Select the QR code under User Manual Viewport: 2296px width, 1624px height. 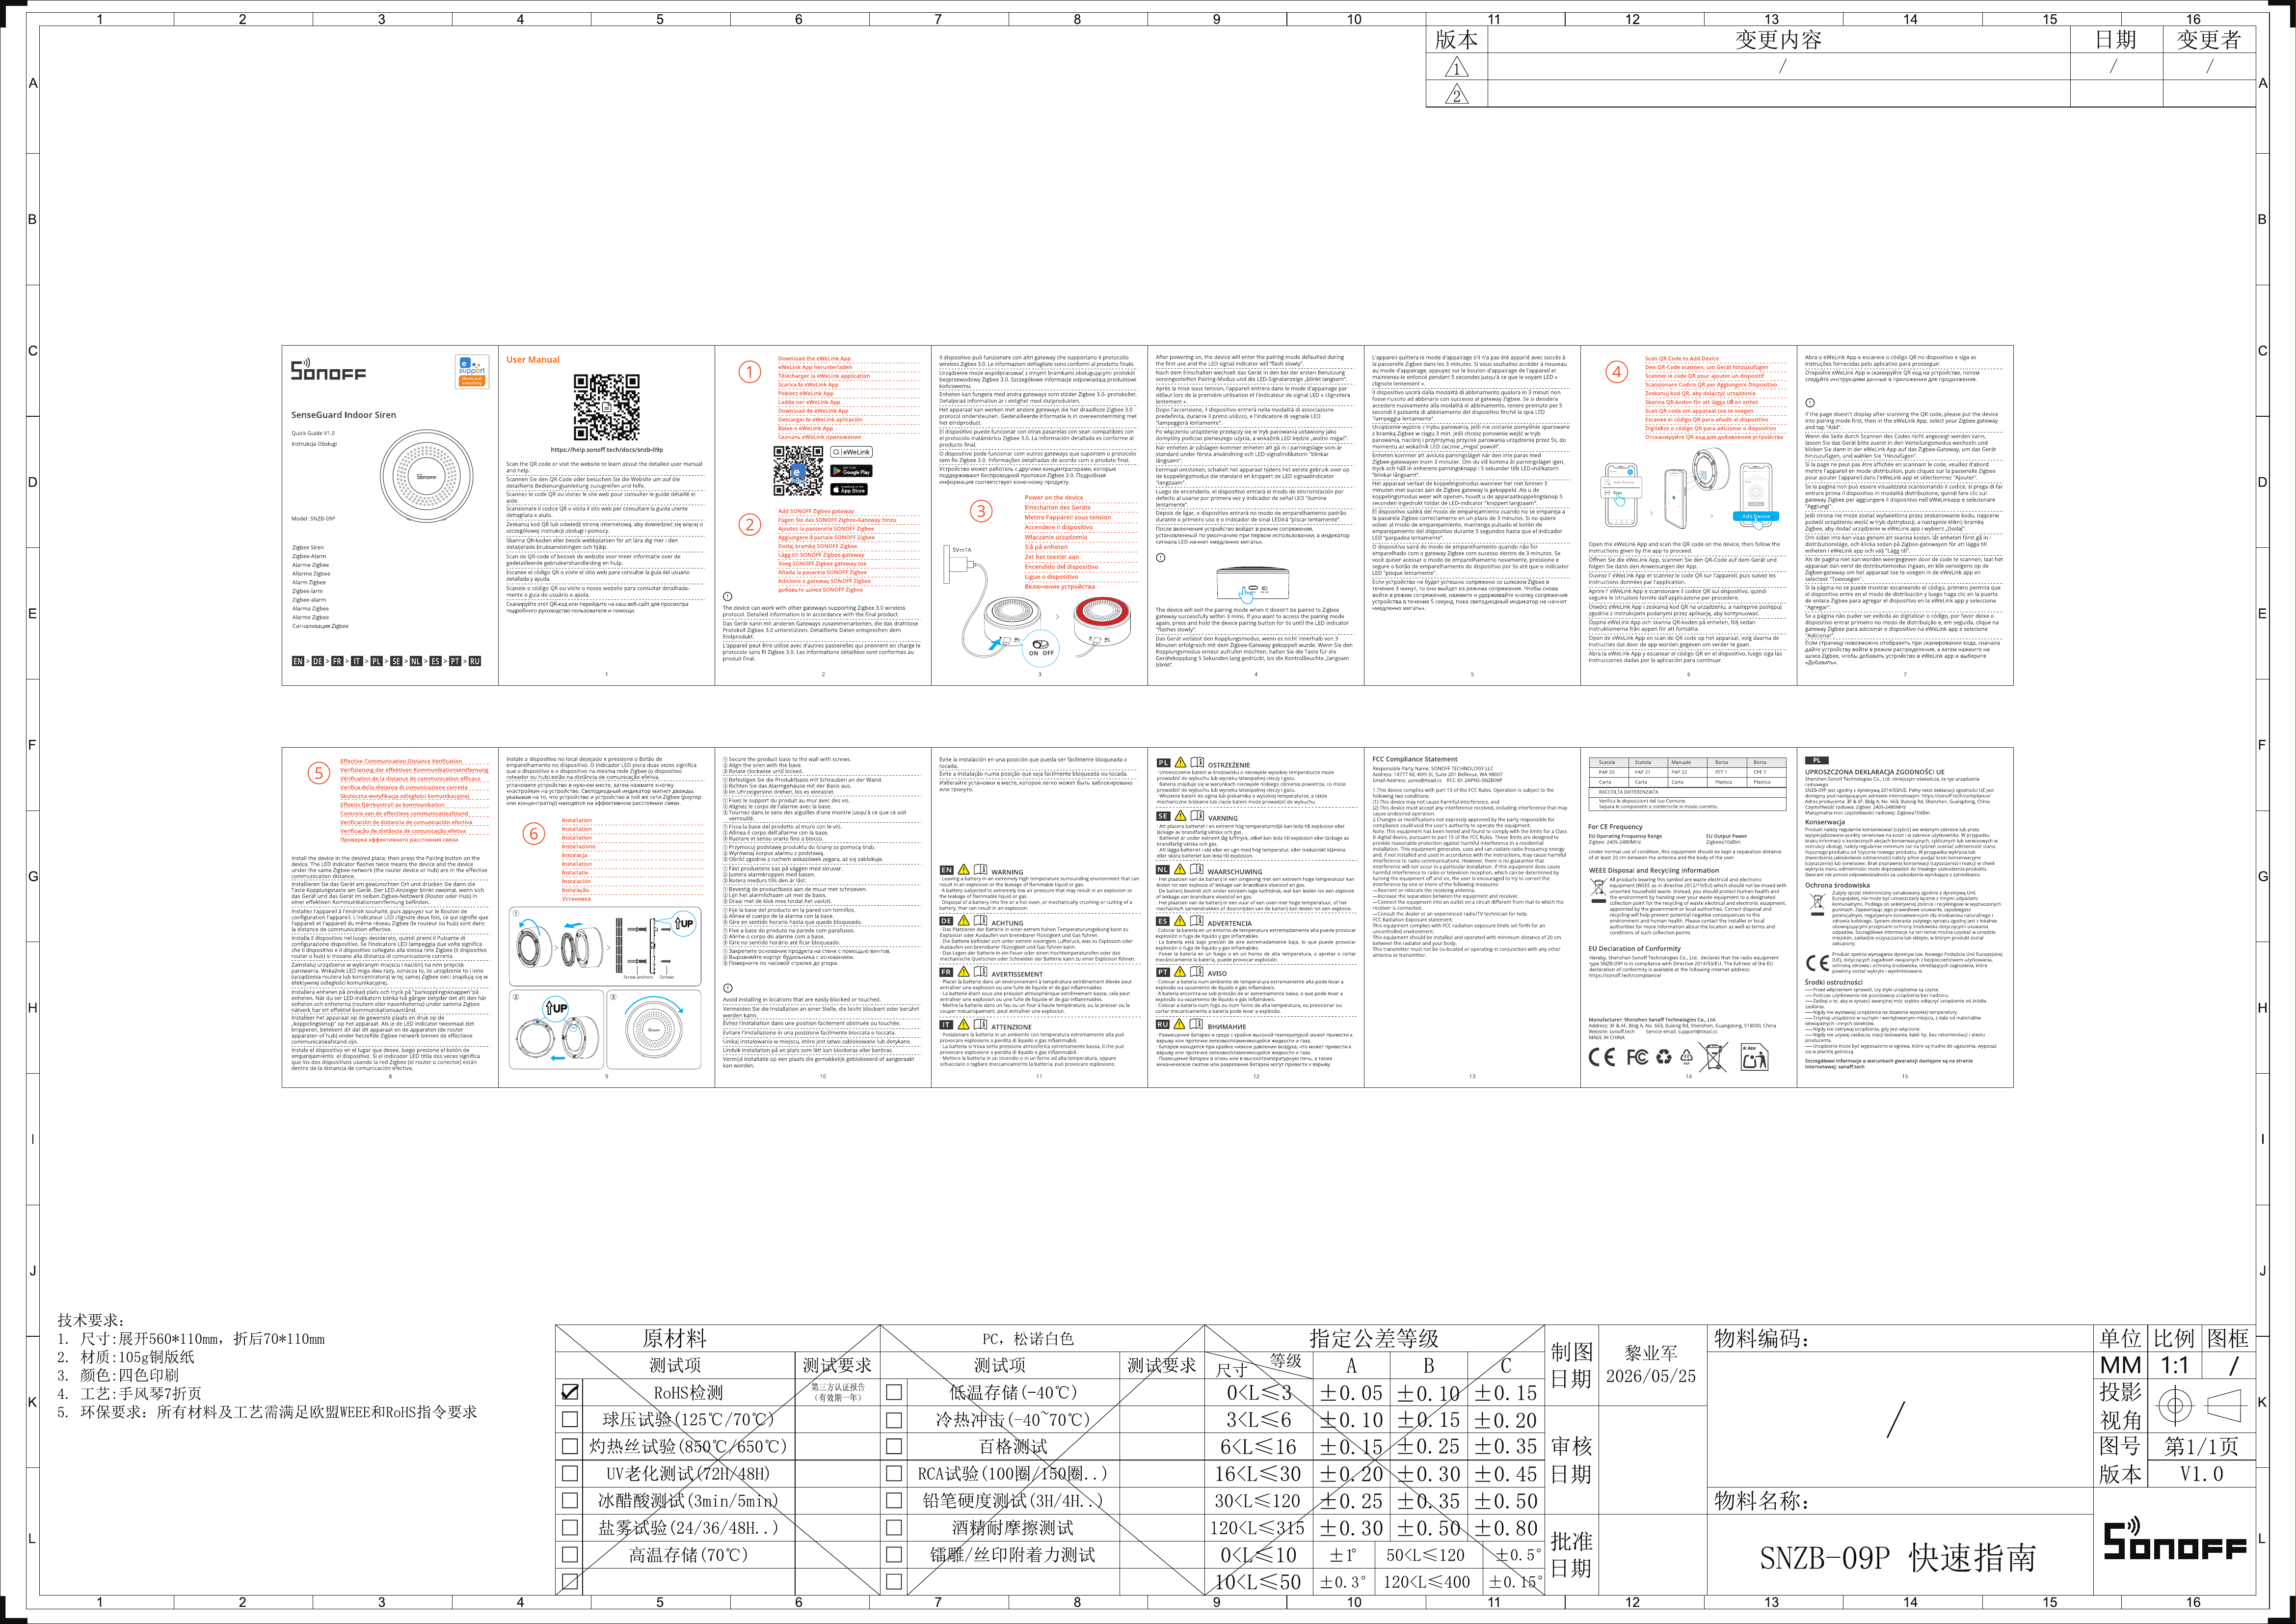606,408
